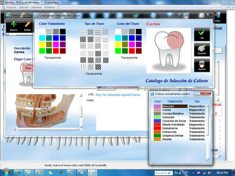The image size is (235, 176).
Task: Select the brick pattern stroke type
Action: [x=90, y=32]
